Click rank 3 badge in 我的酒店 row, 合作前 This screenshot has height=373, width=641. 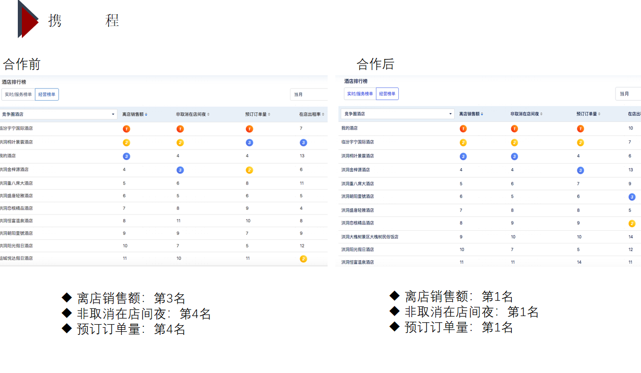pyautogui.click(x=127, y=156)
